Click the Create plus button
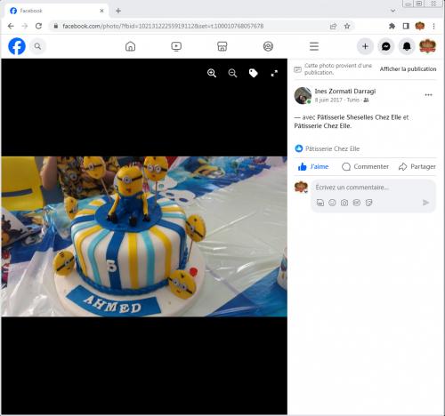Screen dimensions: 445x416 (365, 46)
